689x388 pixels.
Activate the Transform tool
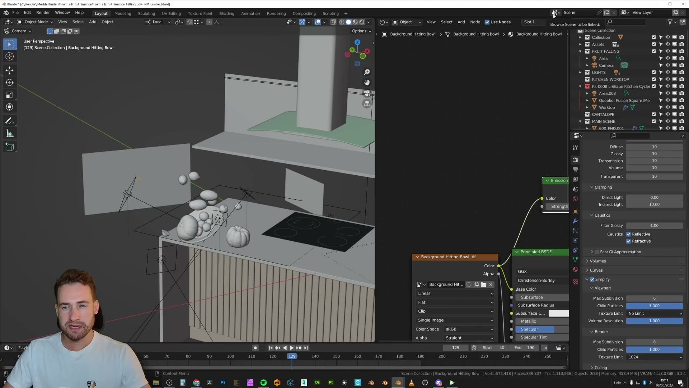click(x=10, y=107)
